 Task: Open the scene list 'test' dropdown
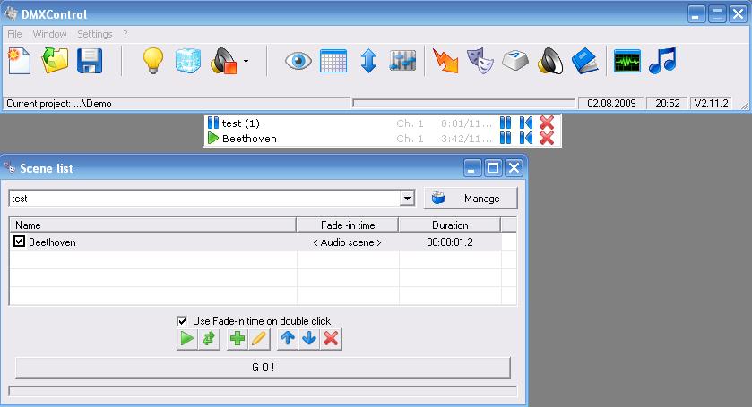(x=408, y=199)
